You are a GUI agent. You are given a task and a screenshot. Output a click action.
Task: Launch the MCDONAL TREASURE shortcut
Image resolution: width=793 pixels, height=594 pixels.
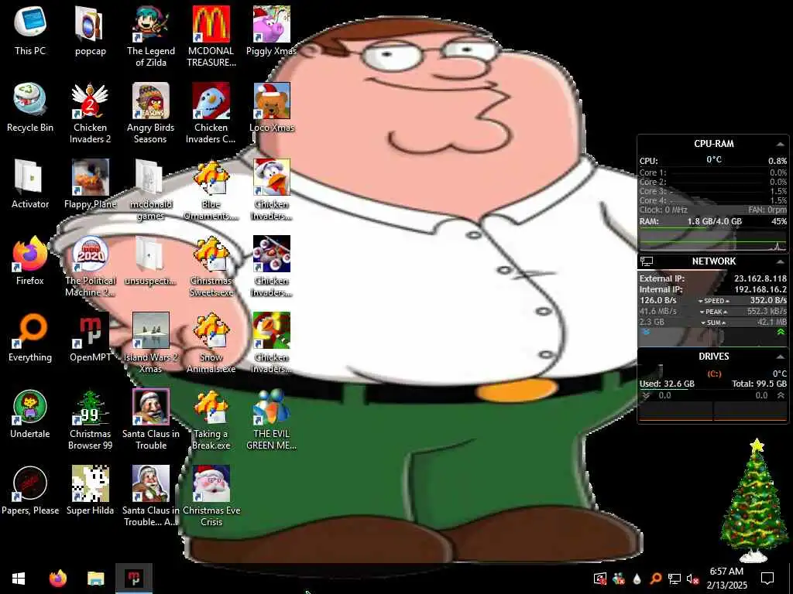point(211,36)
